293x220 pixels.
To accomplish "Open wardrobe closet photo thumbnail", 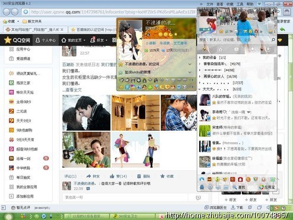I will coord(136,112).
